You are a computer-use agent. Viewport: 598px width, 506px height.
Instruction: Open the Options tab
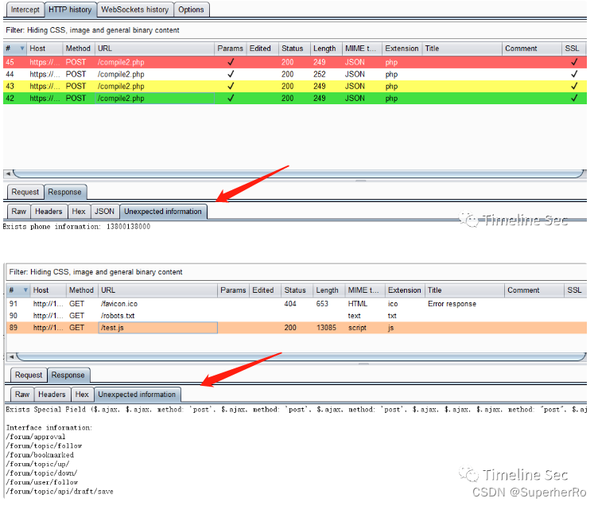[x=191, y=10]
